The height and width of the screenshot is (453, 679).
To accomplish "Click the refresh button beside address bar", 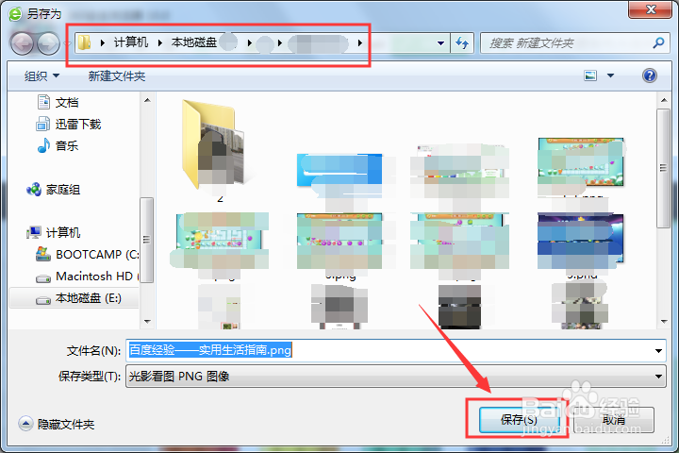I will tap(462, 42).
